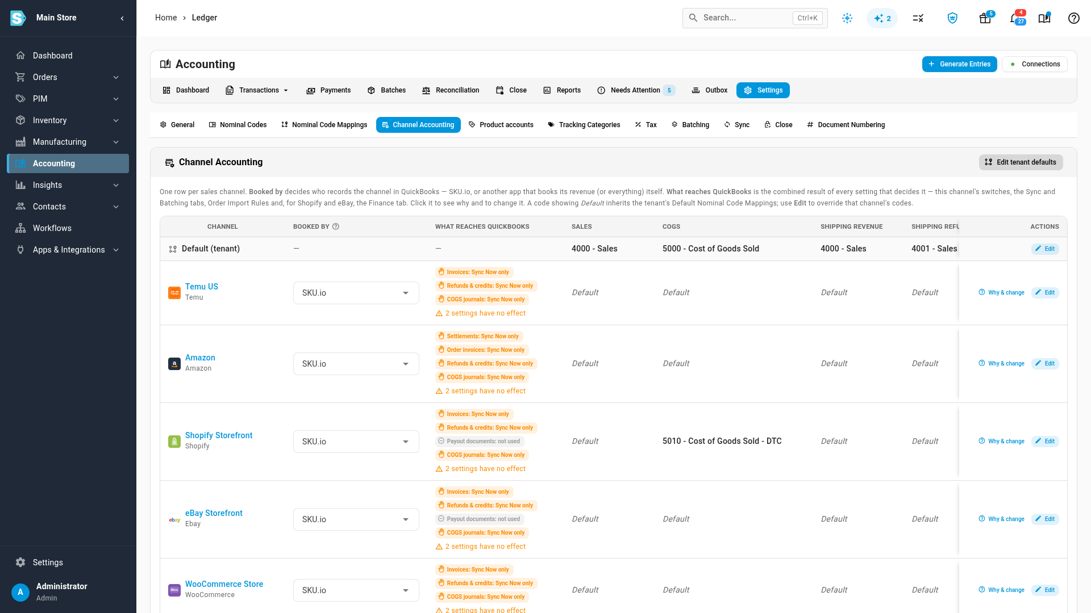Open the Connections button
Image resolution: width=1091 pixels, height=613 pixels.
pyautogui.click(x=1034, y=64)
